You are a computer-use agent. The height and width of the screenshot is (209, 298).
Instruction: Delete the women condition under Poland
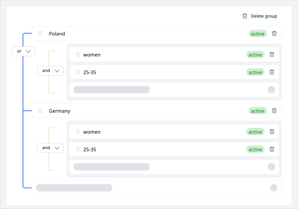[272, 55]
